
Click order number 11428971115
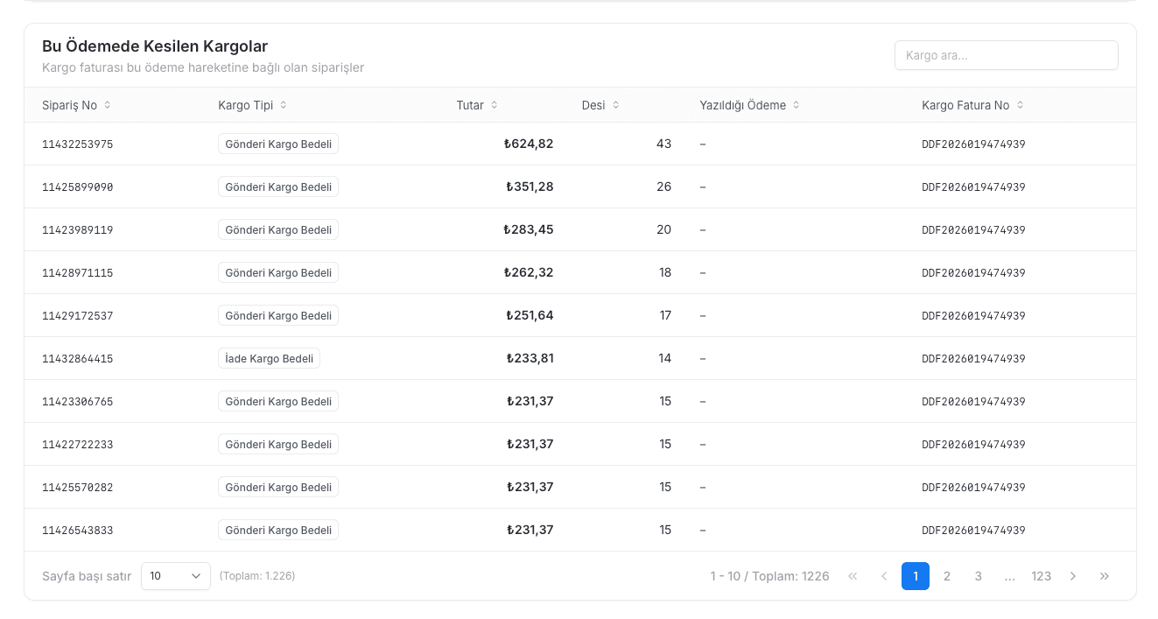(x=78, y=273)
